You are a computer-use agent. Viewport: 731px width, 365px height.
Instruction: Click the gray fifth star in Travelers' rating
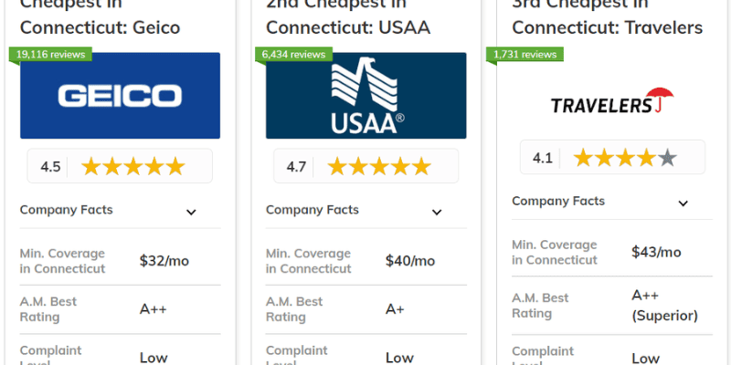coord(667,158)
